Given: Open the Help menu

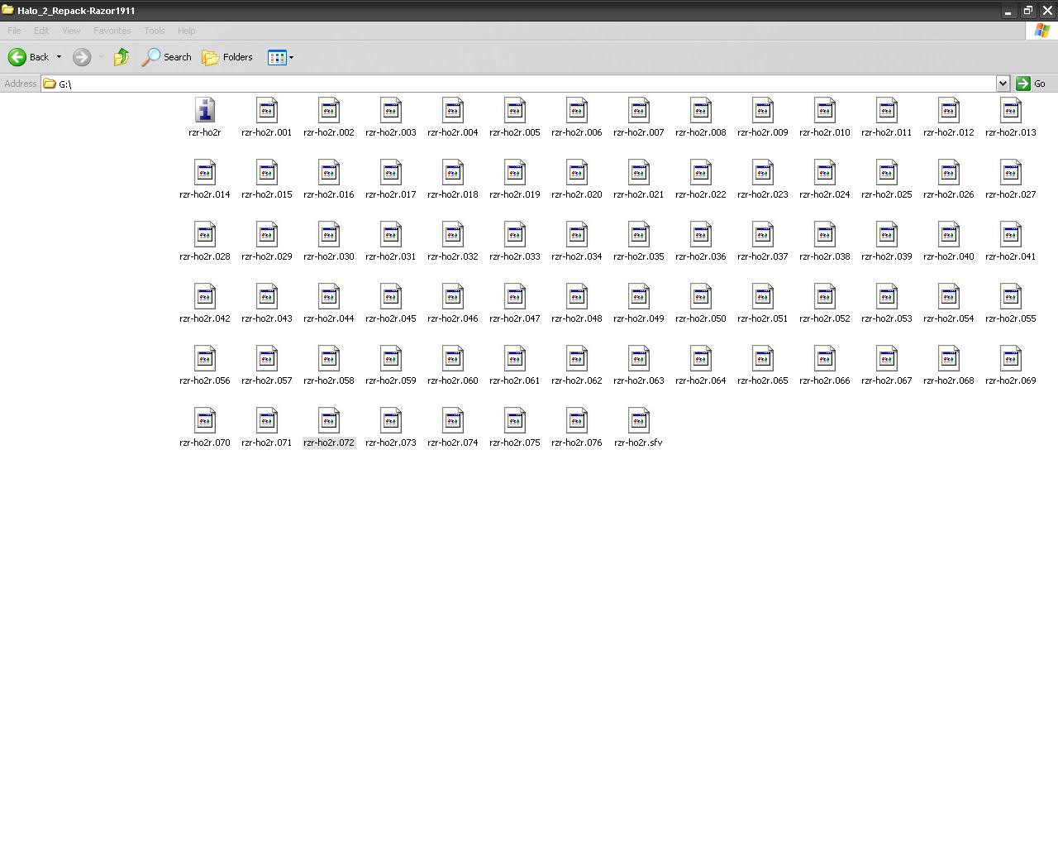Looking at the screenshot, I should click(187, 31).
